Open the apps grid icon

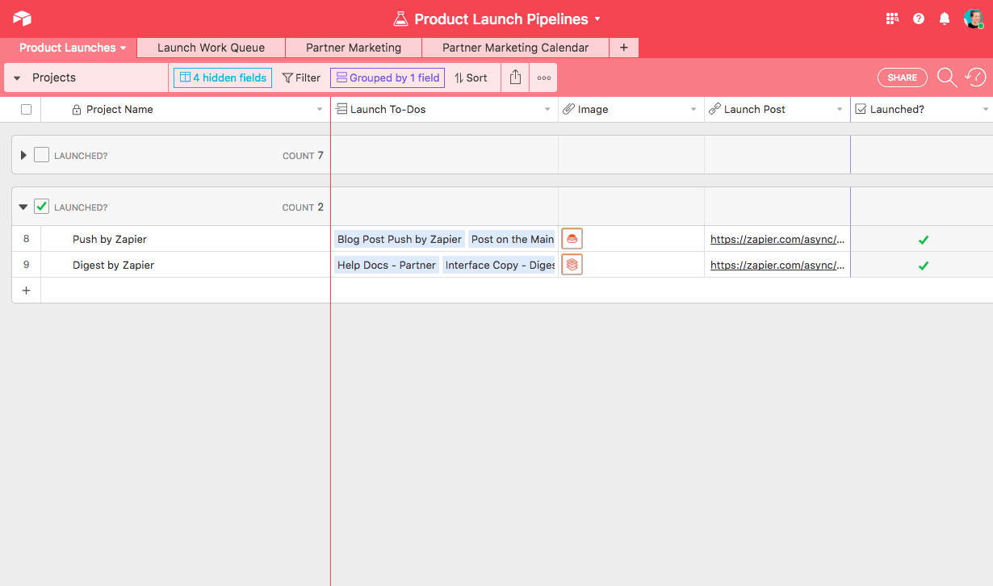[892, 19]
